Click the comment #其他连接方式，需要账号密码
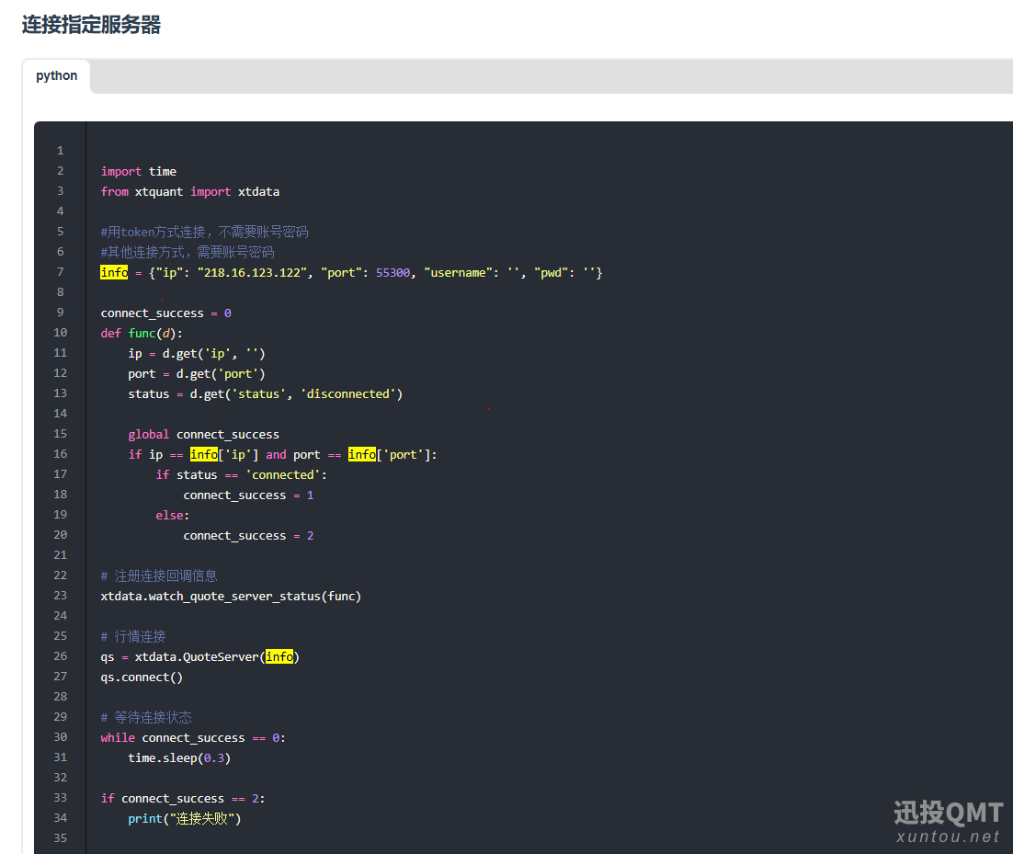The width and height of the screenshot is (1013, 854). pyautogui.click(x=188, y=252)
